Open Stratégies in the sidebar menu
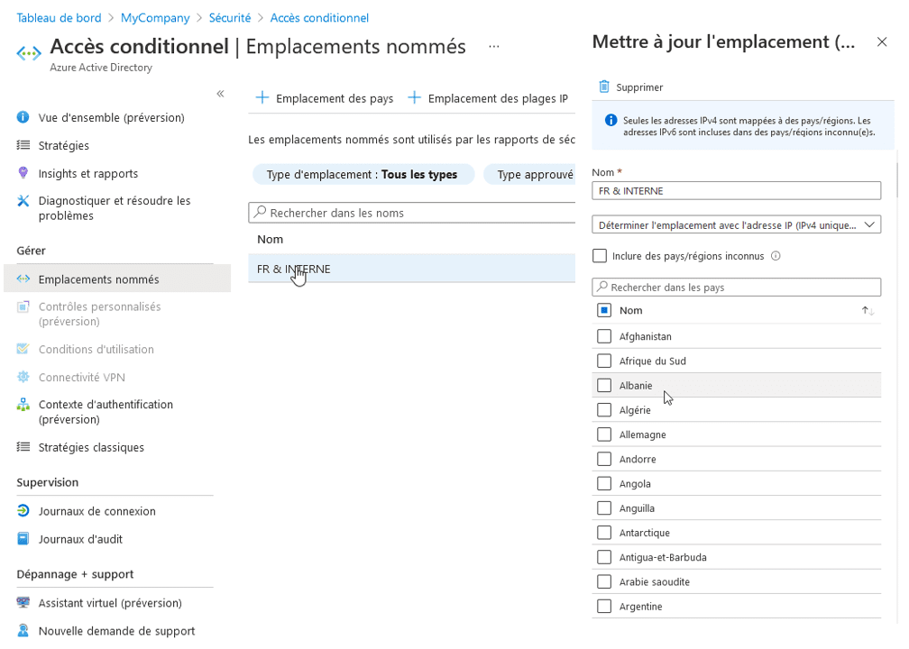The height and width of the screenshot is (649, 909). click(x=64, y=145)
